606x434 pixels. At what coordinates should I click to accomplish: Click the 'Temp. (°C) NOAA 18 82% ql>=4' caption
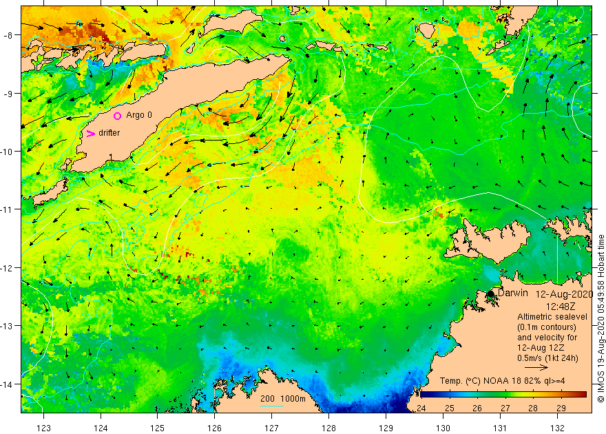[503, 381]
